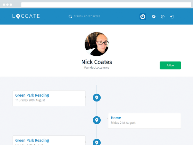The image size is (193, 145).
Task: Click the Loccate logo
Action: click(x=26, y=16)
